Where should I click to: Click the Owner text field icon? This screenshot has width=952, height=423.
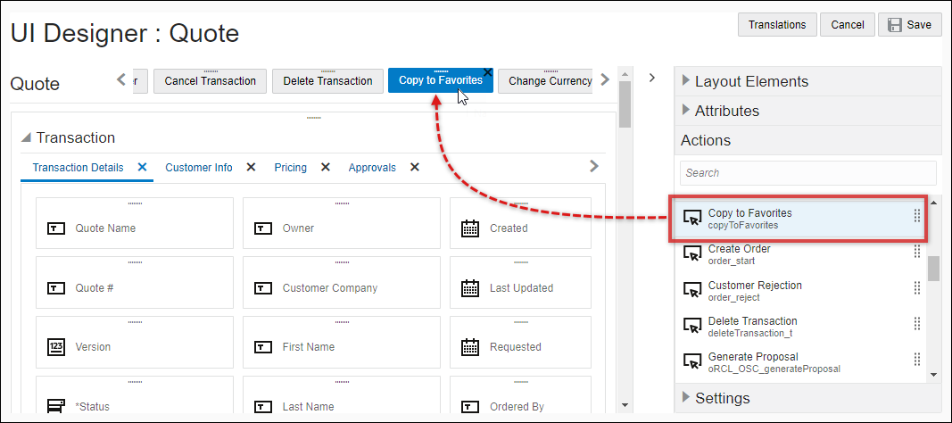(x=263, y=228)
